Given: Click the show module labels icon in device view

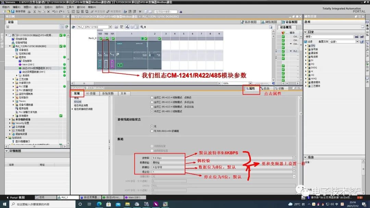Looking at the screenshot, I should pyautogui.click(x=127, y=27).
